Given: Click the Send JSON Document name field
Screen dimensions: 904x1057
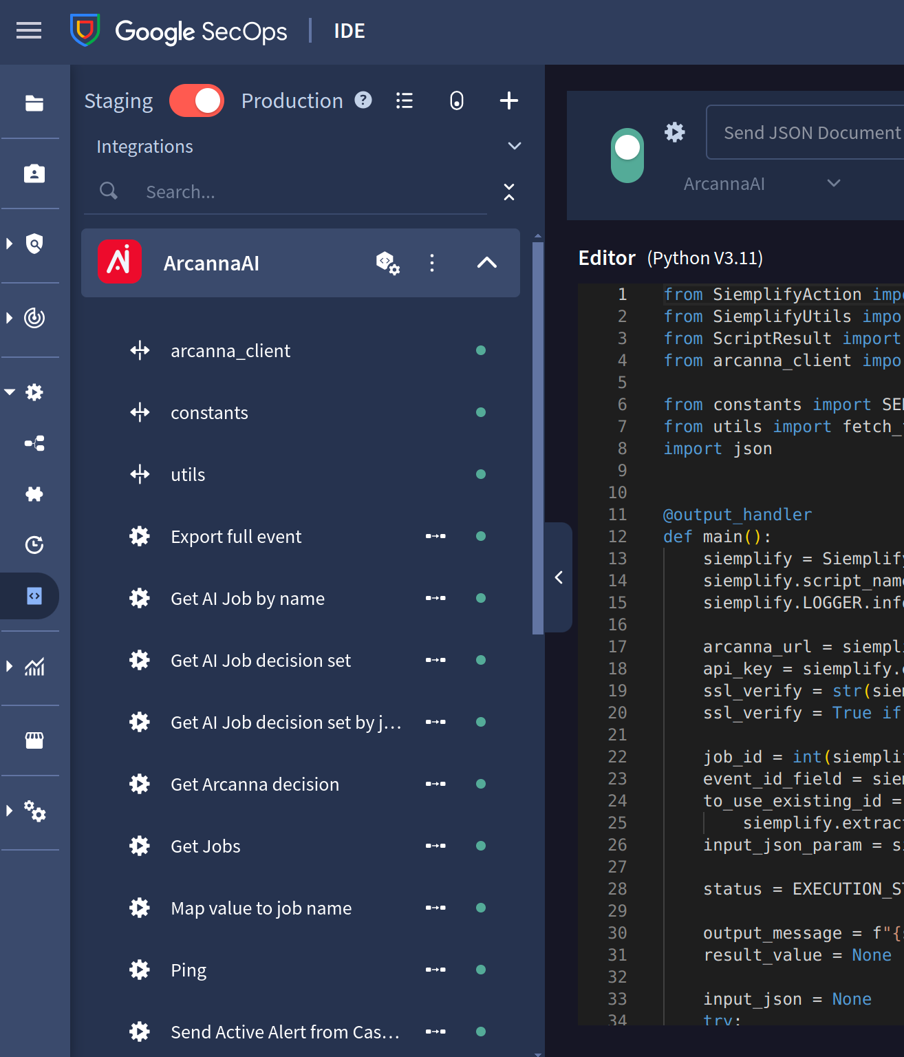Looking at the screenshot, I should point(805,132).
